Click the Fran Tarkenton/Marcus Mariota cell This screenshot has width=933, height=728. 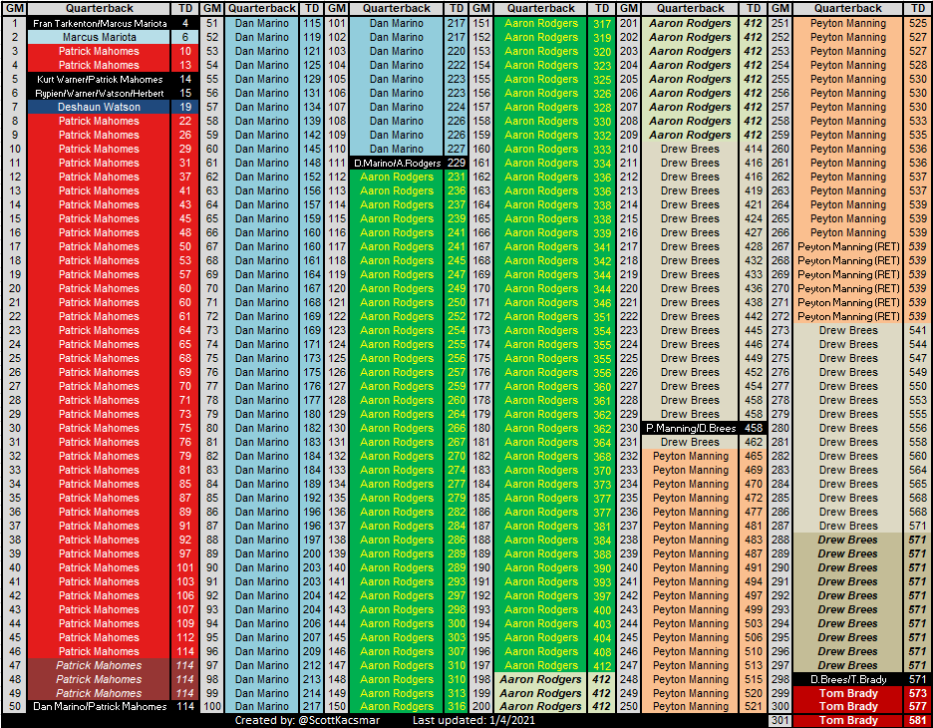click(99, 23)
